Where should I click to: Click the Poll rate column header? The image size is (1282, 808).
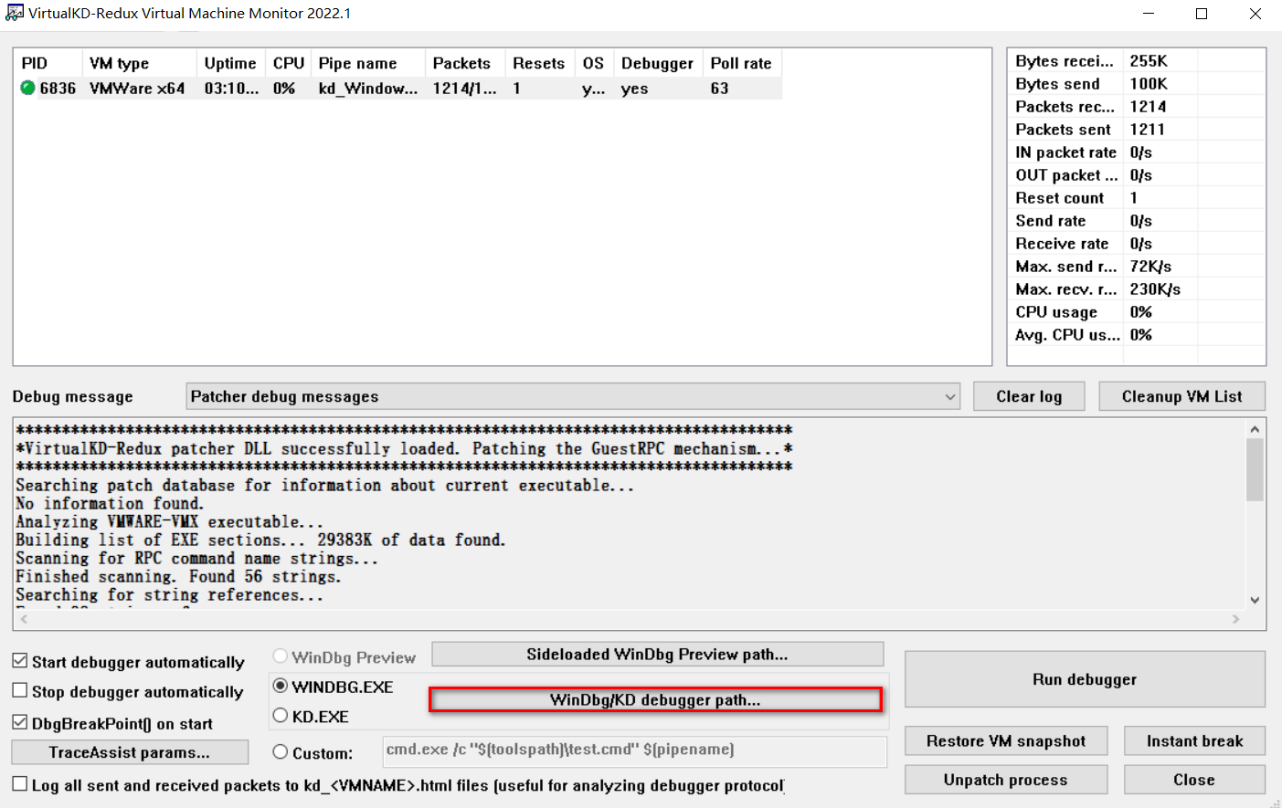pyautogui.click(x=742, y=63)
